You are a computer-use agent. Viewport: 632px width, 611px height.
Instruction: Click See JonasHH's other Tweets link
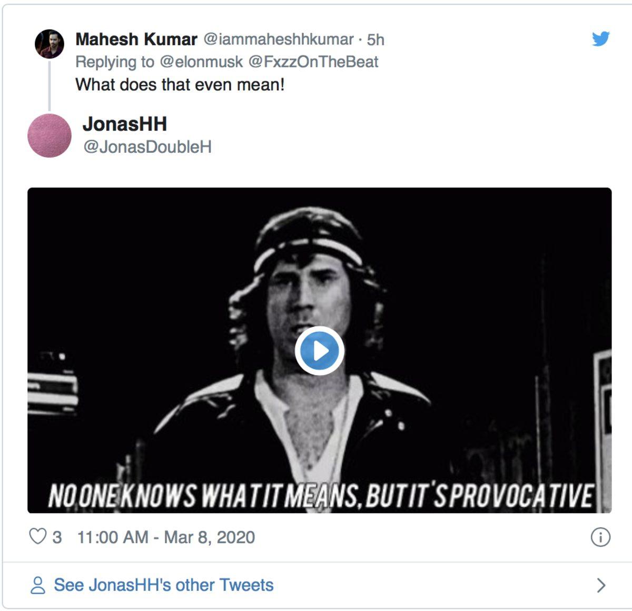tap(164, 585)
